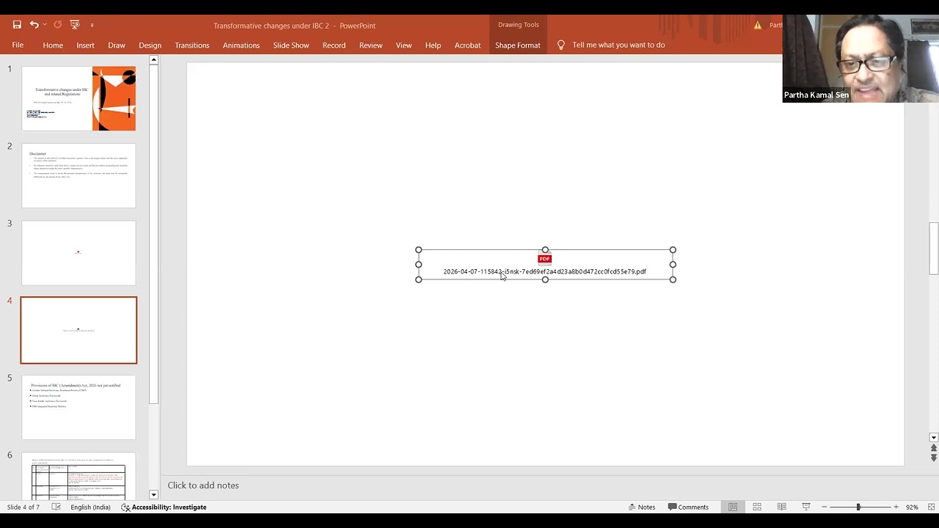Screen dimensions: 939x528
Task: Click the Redo/Repeat icon
Action: click(x=58, y=25)
